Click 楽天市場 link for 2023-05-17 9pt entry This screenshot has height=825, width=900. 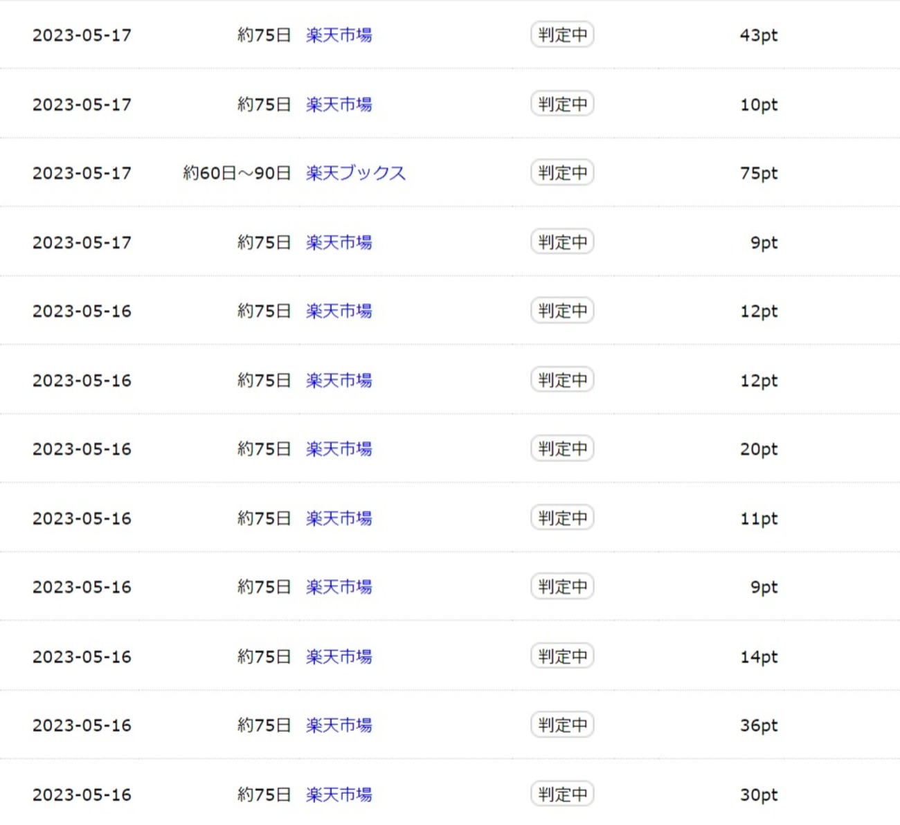point(339,242)
